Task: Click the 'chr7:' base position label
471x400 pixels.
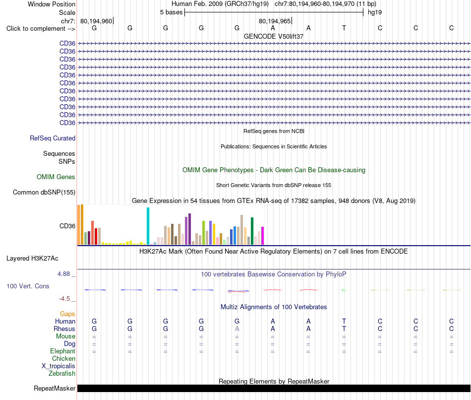Action: tap(68, 21)
